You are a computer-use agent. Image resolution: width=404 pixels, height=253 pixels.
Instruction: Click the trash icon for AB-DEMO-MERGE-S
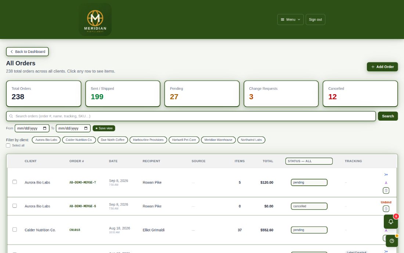click(386, 209)
